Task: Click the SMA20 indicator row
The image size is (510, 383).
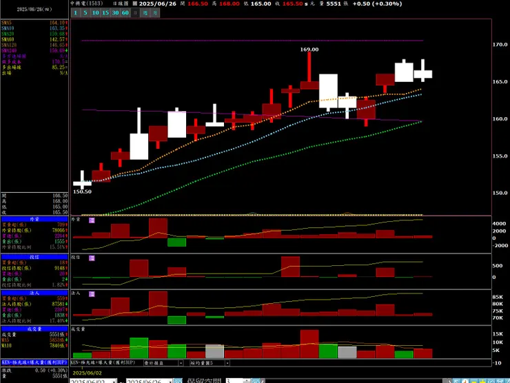Action: (34, 34)
